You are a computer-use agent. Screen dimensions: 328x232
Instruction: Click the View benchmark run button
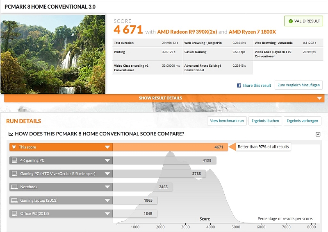227,121
